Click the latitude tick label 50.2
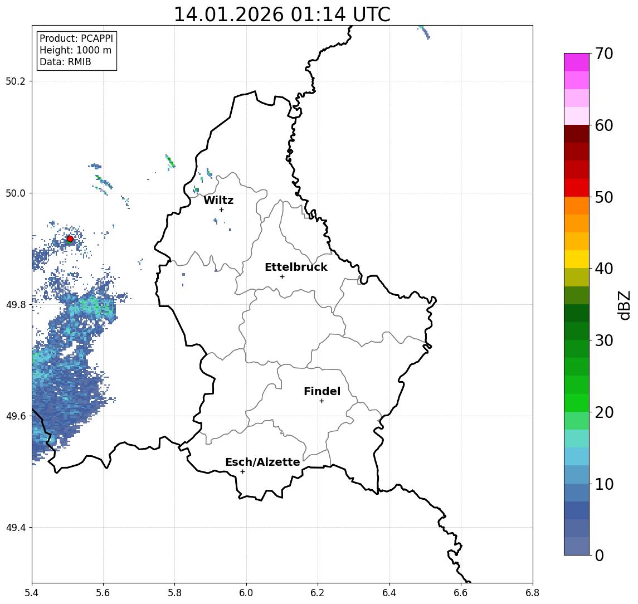This screenshot has width=638, height=604. tap(15, 81)
